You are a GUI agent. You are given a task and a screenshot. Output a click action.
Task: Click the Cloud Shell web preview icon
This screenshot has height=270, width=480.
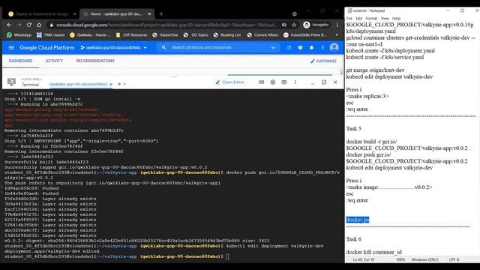point(284,82)
